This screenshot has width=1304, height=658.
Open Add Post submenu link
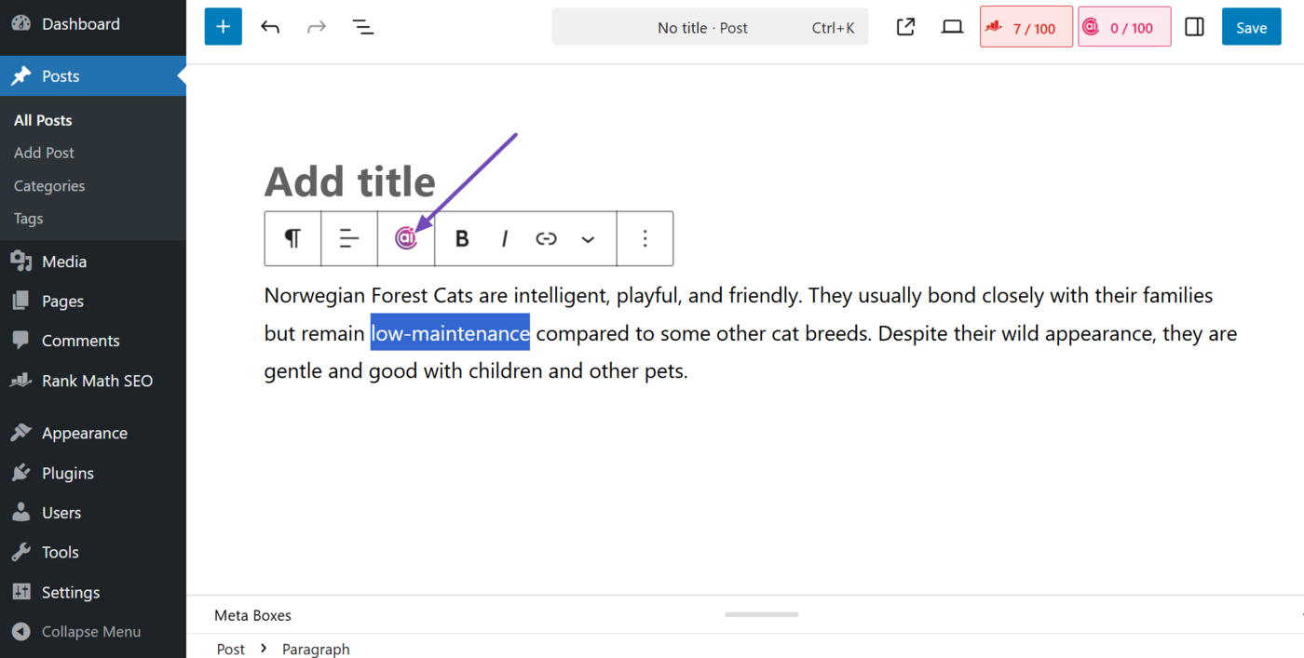[x=44, y=153]
